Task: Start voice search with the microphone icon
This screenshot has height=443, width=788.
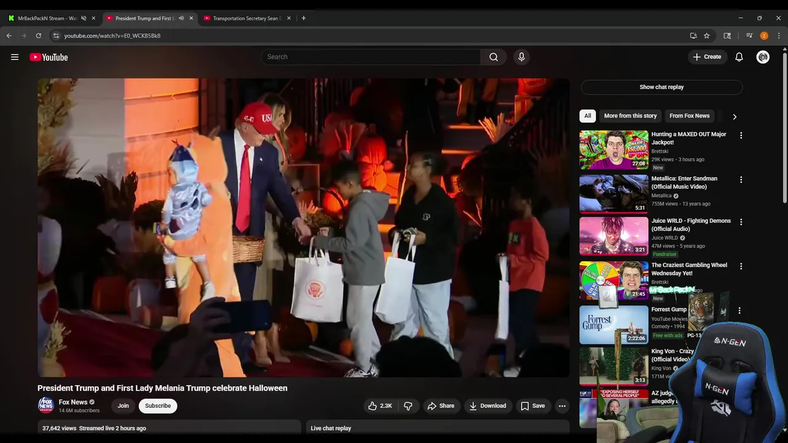Action: [x=521, y=57]
